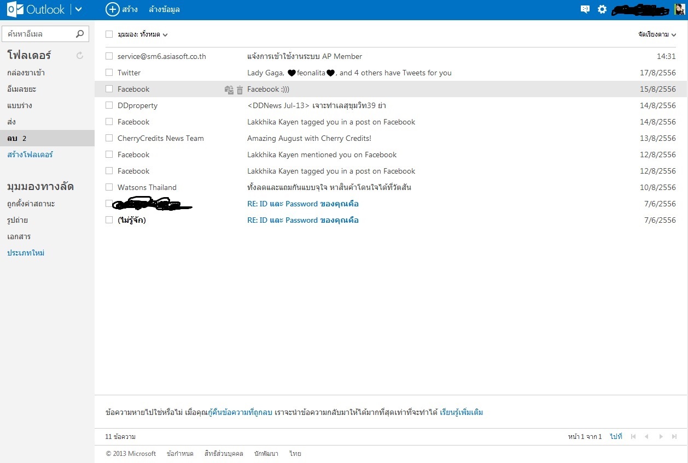
Task: Open the Lady Gaga Tweets for you message
Action: pos(349,73)
